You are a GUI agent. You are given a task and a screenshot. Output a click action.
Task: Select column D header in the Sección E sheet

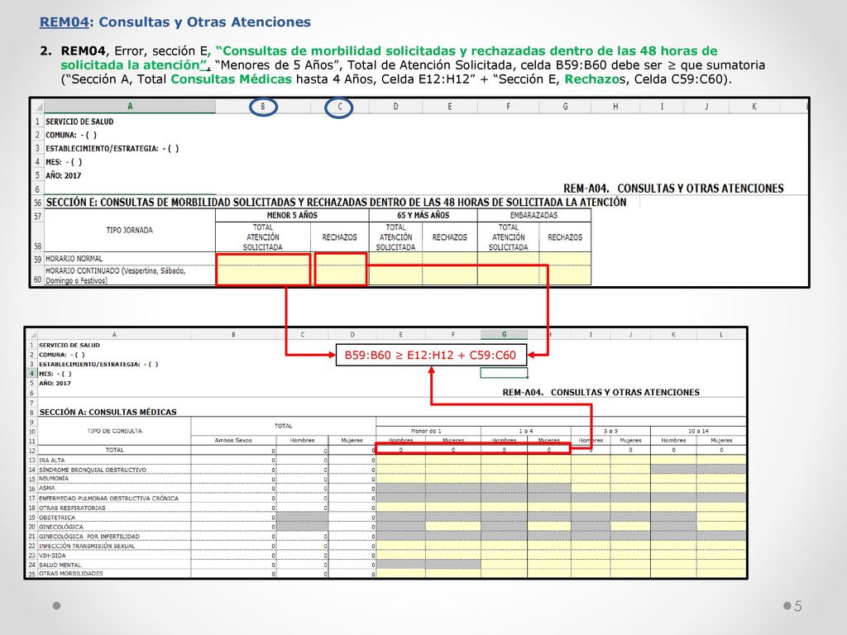(395, 107)
